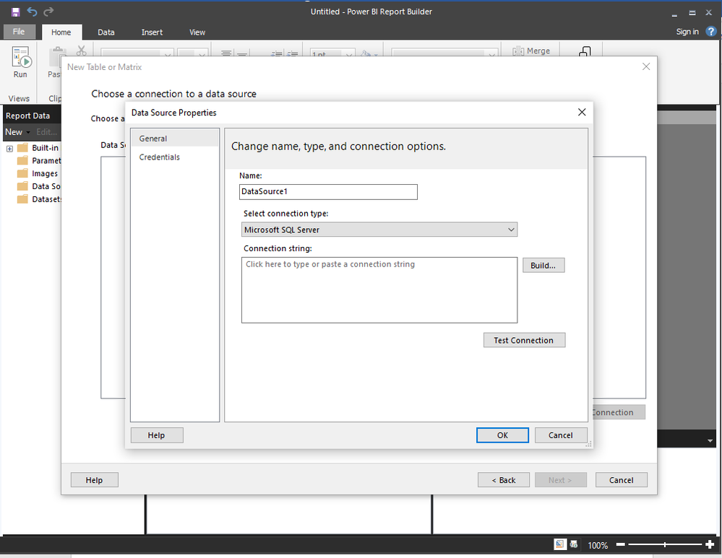Click the Redo arrow icon
The height and width of the screenshot is (558, 722).
click(x=48, y=12)
